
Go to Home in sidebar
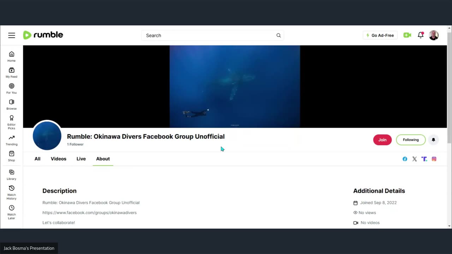point(12,56)
